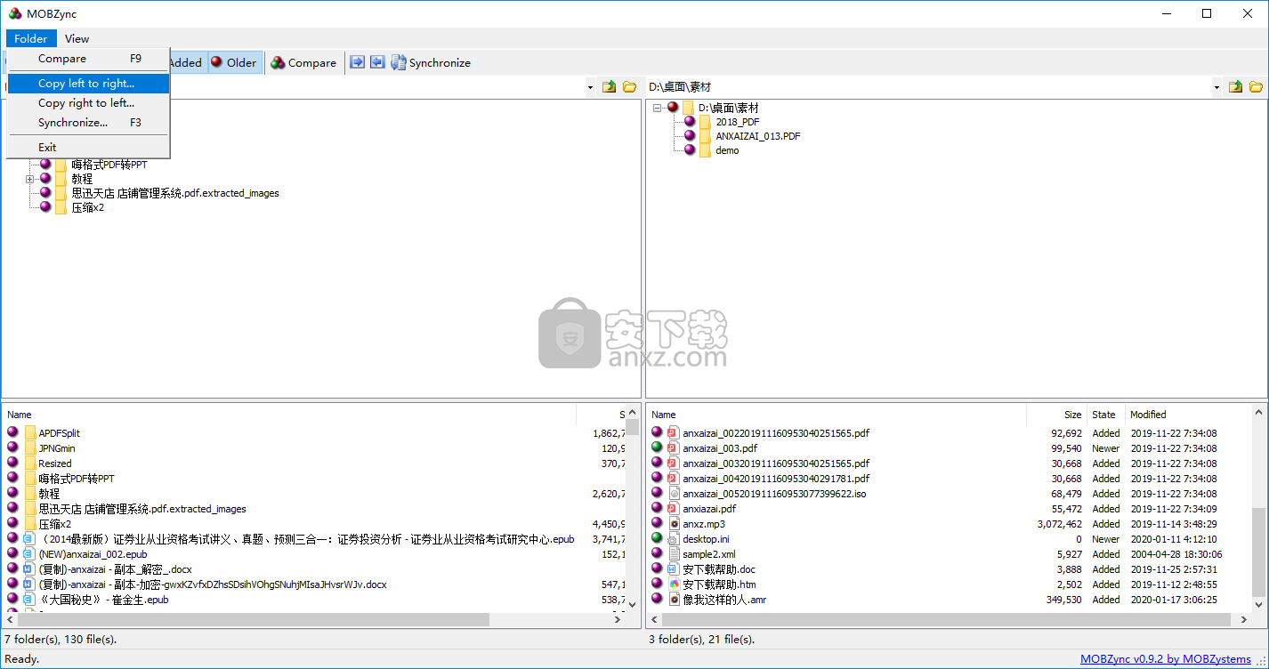Click the Compare toolbar button with colored balls
This screenshot has height=669, width=1269.
(x=303, y=63)
